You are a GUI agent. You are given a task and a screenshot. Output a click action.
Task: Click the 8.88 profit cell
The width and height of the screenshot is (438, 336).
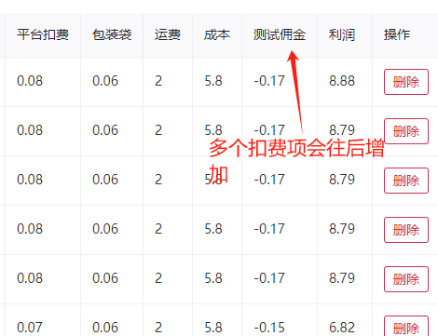click(x=342, y=81)
